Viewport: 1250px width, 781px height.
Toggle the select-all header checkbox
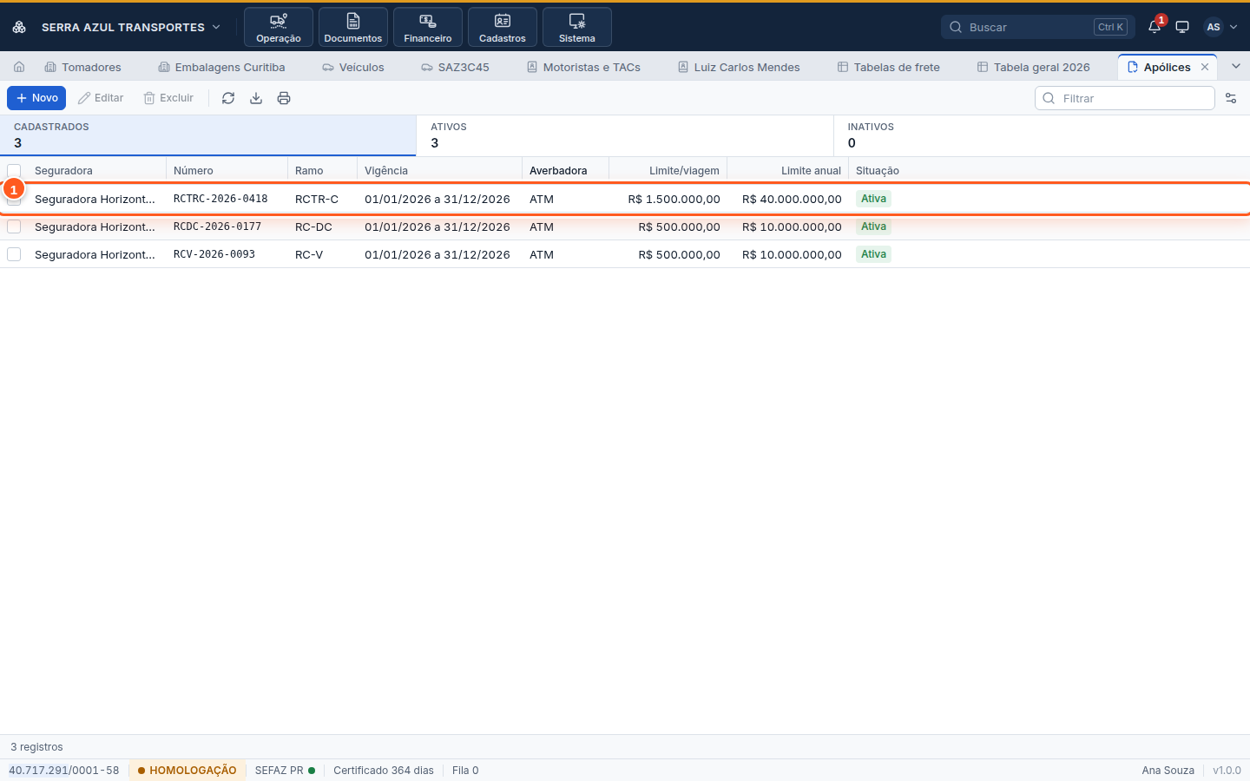coord(14,171)
